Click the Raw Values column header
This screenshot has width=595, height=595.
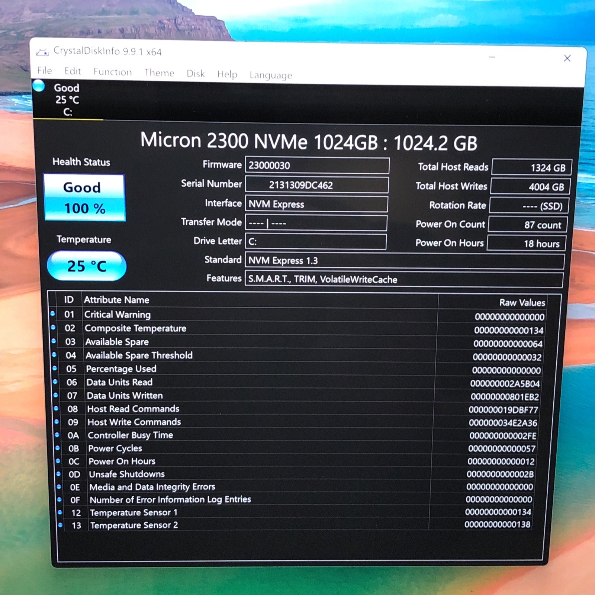click(x=522, y=302)
